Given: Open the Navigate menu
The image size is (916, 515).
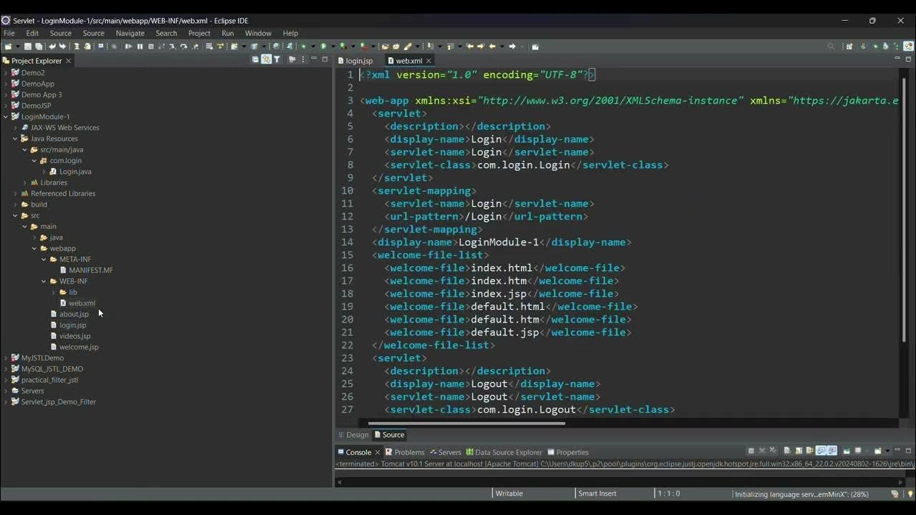Looking at the screenshot, I should point(130,33).
